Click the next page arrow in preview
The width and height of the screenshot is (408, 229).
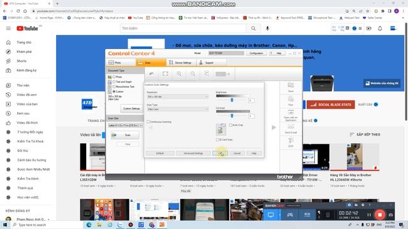(273, 127)
